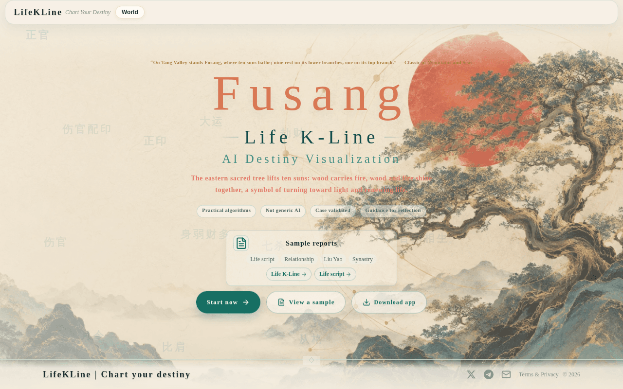
Task: Click the diamond scroll indicator above footer
Action: (311, 360)
